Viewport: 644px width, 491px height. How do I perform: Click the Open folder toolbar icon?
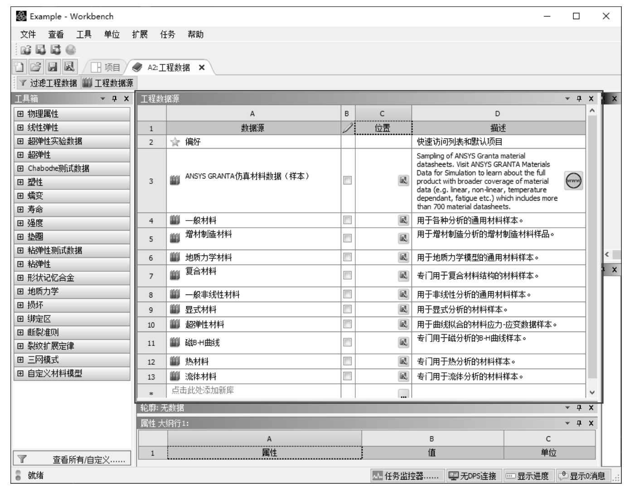pos(36,67)
